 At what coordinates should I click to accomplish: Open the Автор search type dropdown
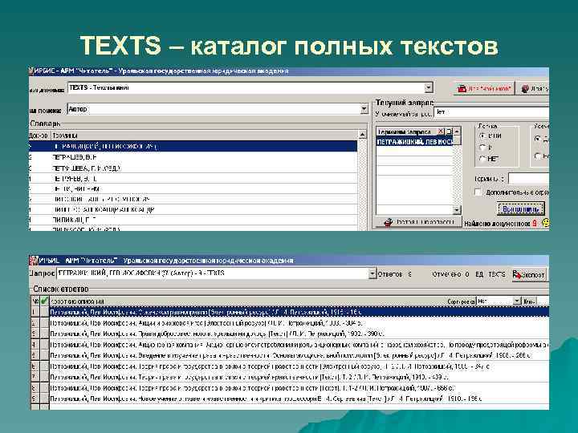(364, 109)
